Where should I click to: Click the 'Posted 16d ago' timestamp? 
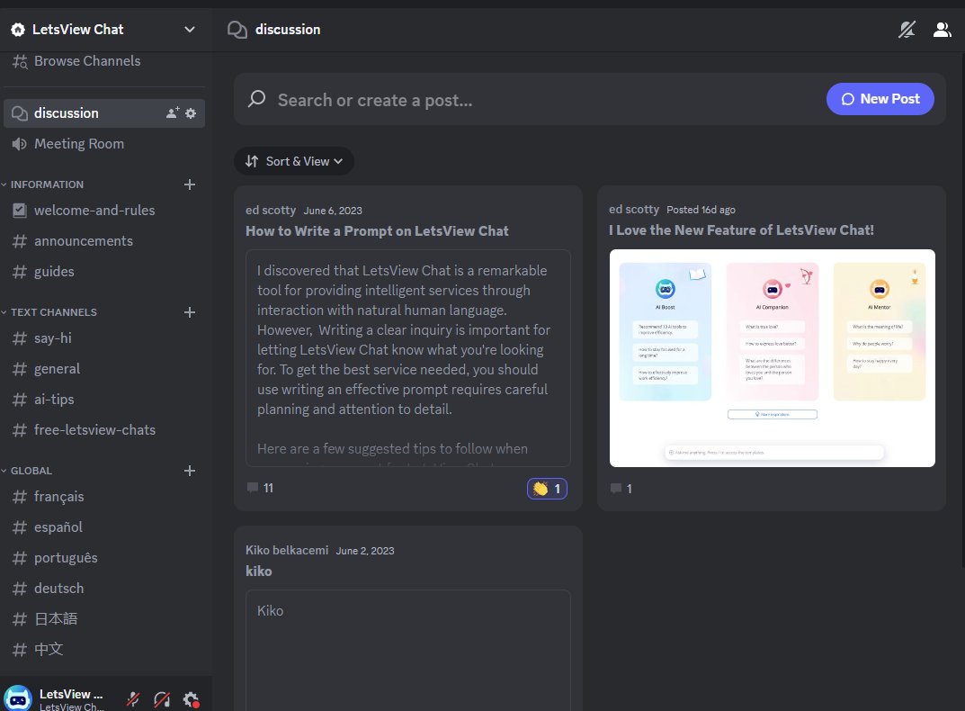701,210
